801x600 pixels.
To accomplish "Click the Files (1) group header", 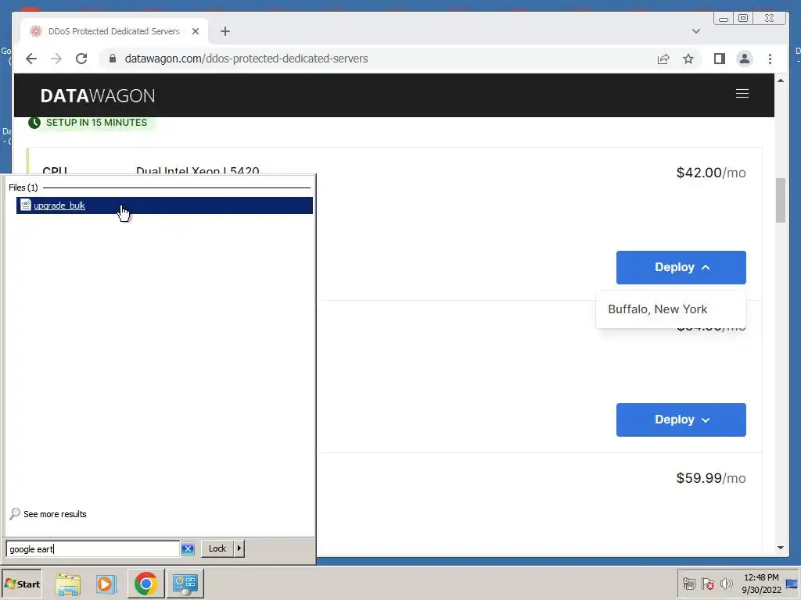I will (23, 187).
